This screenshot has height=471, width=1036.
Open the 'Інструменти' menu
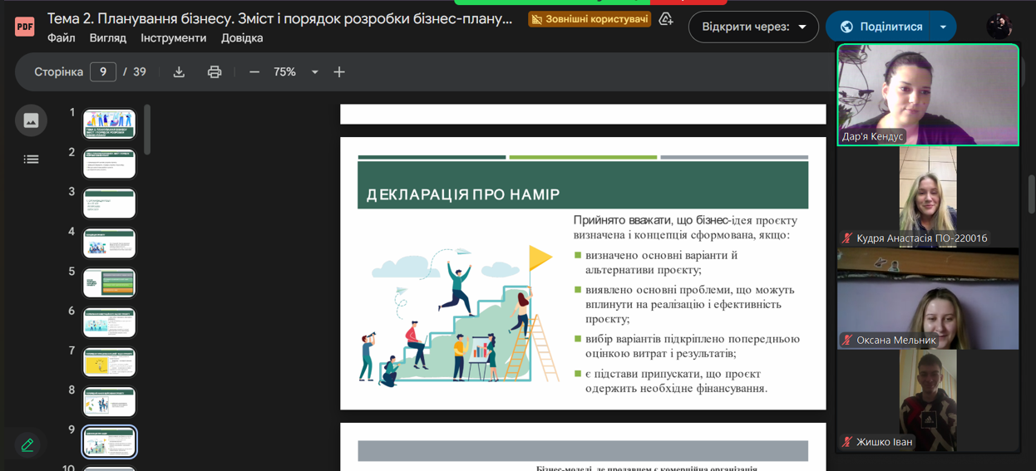click(x=173, y=38)
